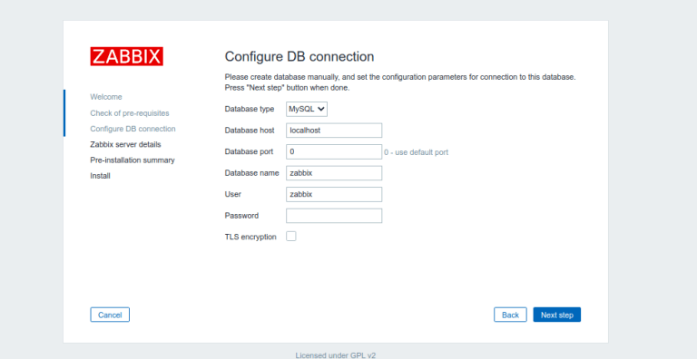Open the Database type dropdown
This screenshot has width=697, height=359.
click(307, 109)
